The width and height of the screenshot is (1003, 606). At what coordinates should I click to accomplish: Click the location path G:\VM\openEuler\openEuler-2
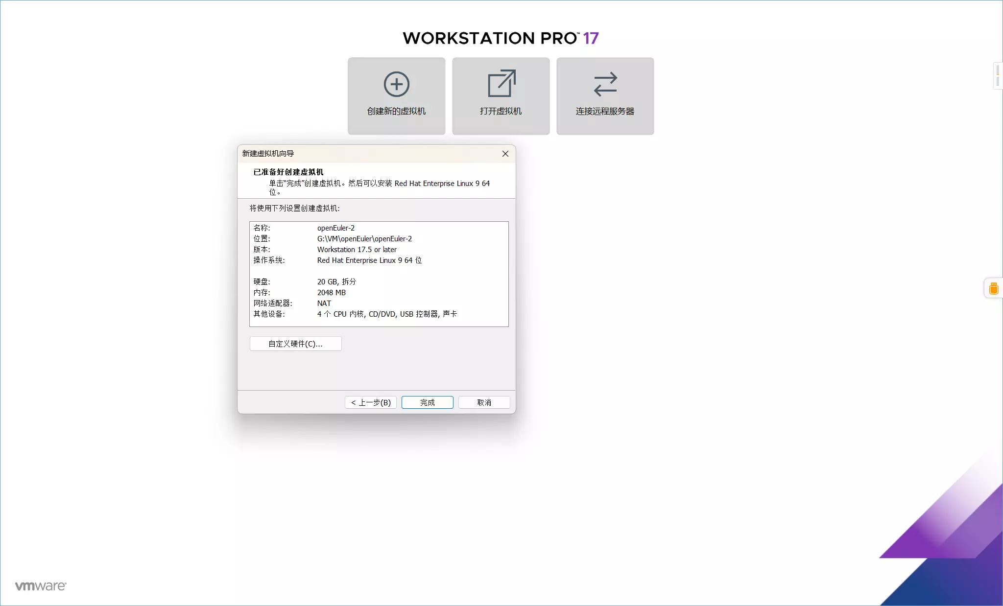coord(364,238)
